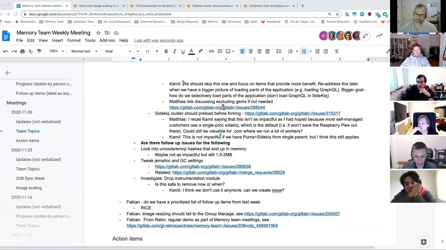
Task: Toggle the bulleted list
Action: click(304, 51)
